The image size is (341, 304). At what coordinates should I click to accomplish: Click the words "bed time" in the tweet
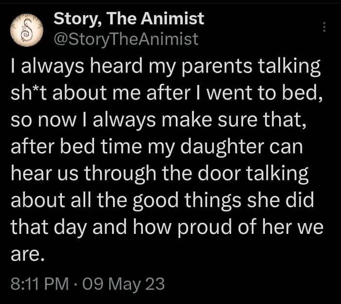click(100, 147)
